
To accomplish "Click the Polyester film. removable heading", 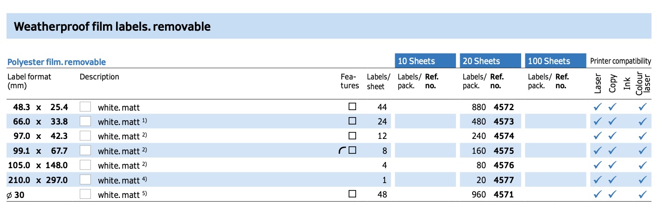I will tap(57, 62).
